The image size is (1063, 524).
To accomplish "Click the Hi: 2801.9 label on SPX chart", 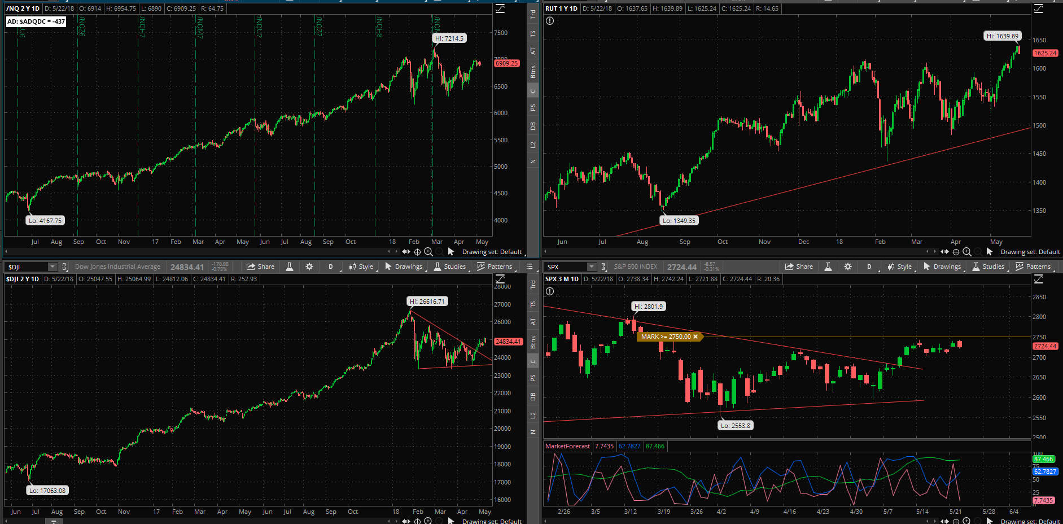I will tap(649, 307).
